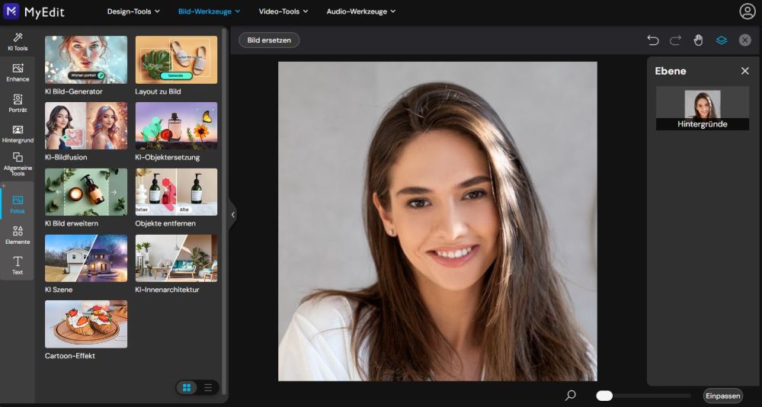Open the Porträt tools section
The height and width of the screenshot is (407, 762).
18,103
